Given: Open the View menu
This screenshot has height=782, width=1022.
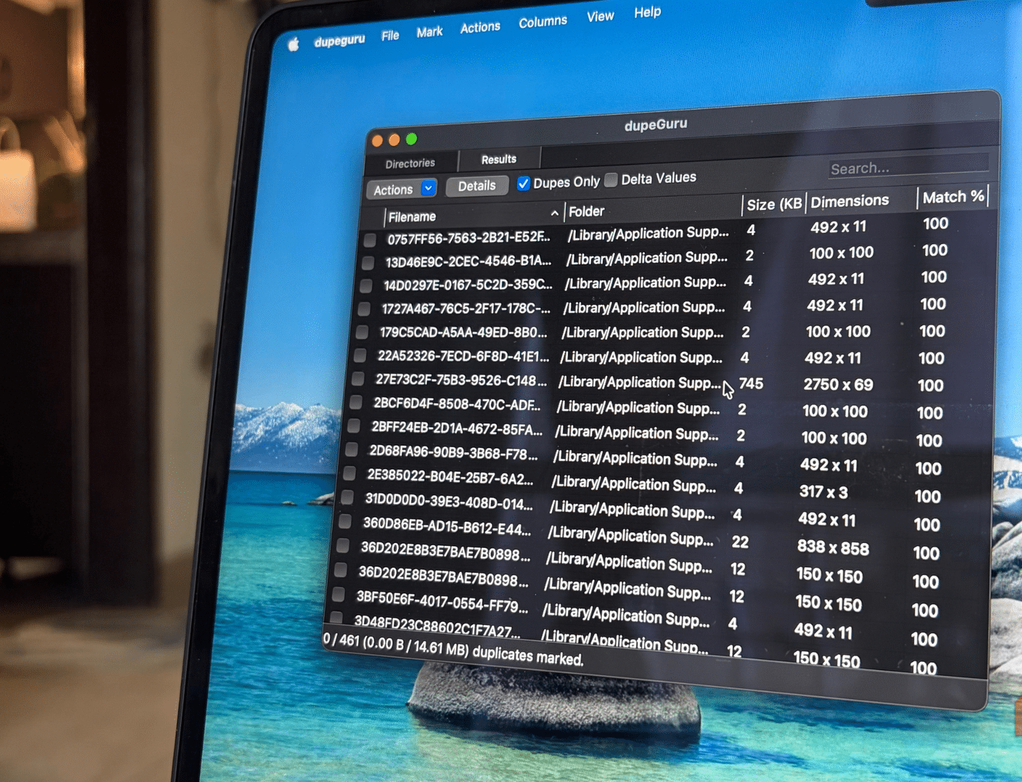Looking at the screenshot, I should (600, 16).
